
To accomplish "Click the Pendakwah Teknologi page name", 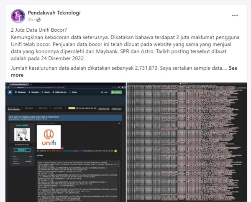I will point(54,13).
